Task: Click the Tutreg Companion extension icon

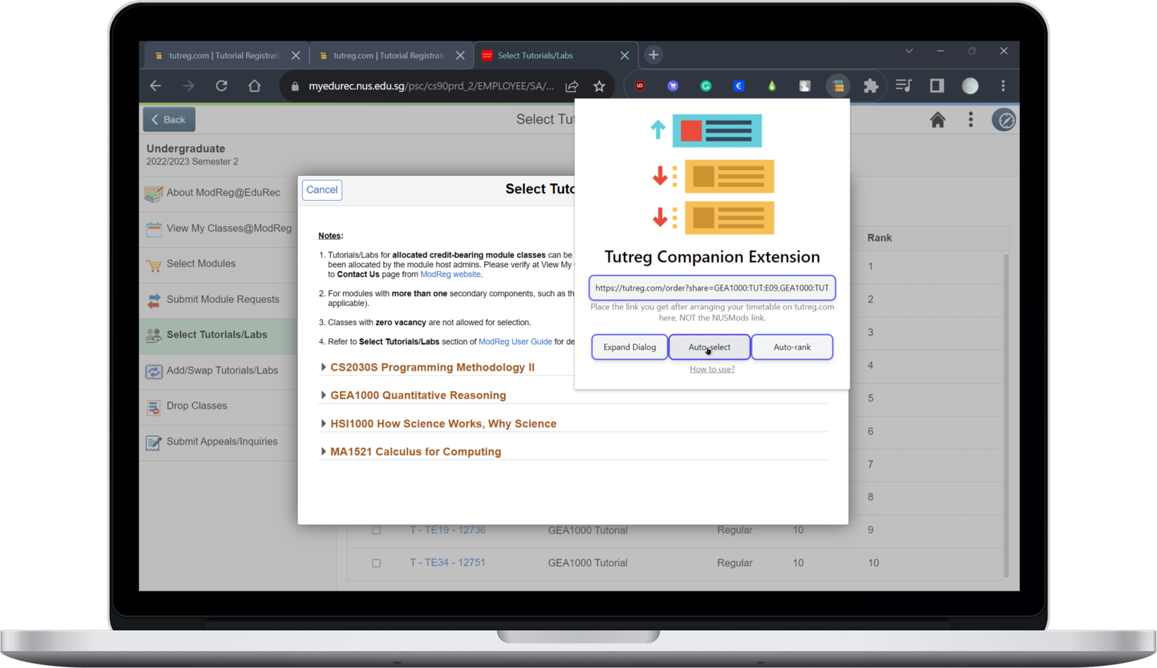Action: 838,86
